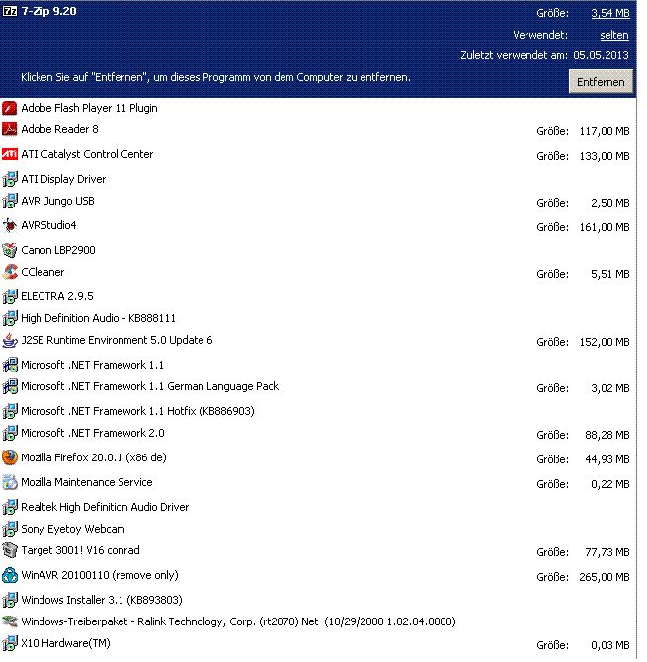Select High Definition Audio - KB888111 entry

pyautogui.click(x=99, y=318)
